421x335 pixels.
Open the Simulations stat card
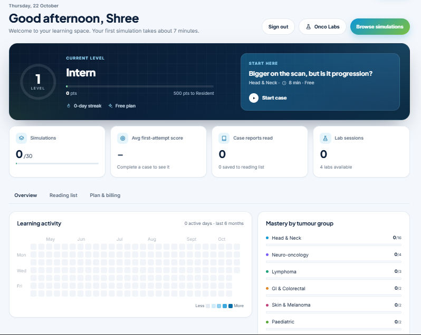pos(57,152)
